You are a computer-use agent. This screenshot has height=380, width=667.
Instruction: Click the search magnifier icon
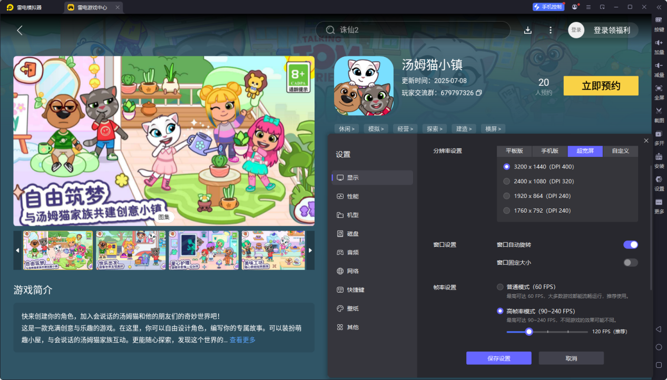330,30
